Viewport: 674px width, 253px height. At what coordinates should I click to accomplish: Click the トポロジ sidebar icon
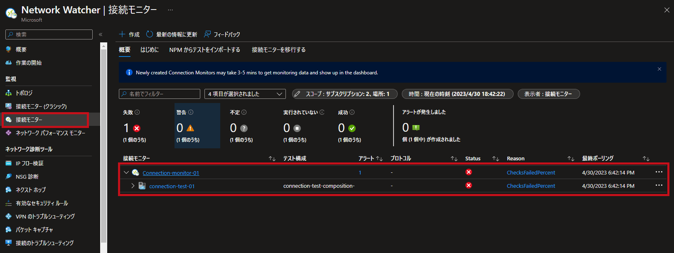(9, 93)
